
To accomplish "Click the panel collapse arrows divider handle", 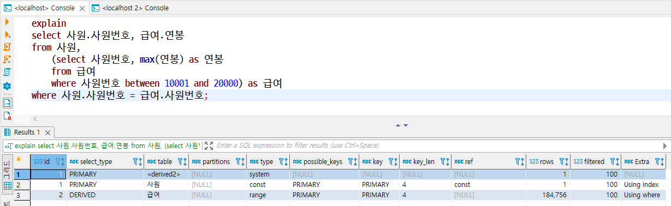I will click(x=401, y=125).
